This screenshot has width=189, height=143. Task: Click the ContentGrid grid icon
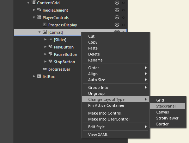click(x=33, y=2)
